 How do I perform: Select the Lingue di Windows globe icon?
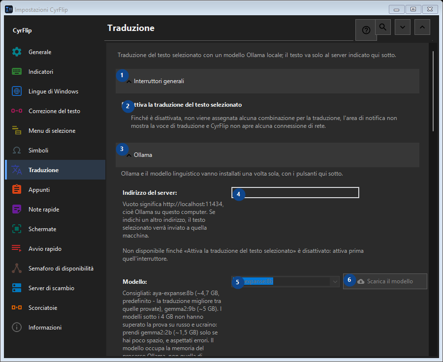(x=17, y=91)
